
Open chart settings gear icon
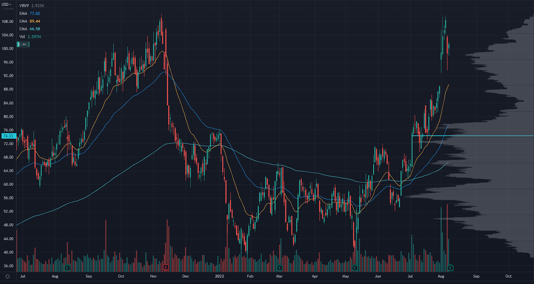(x=8, y=276)
